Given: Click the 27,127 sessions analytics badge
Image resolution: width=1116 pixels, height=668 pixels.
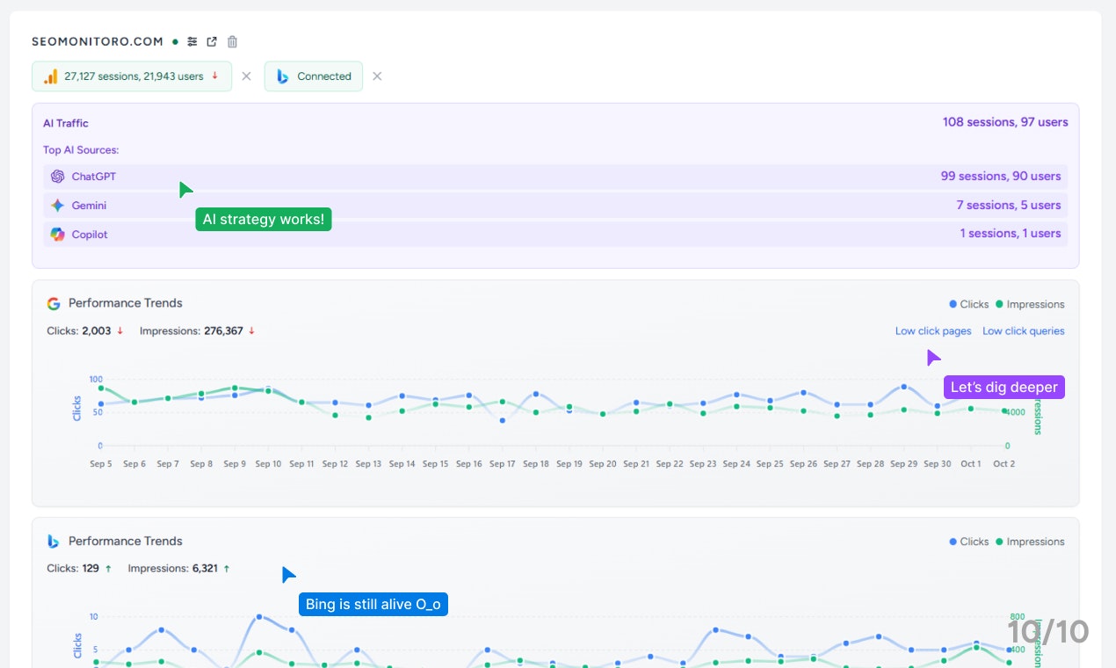Looking at the screenshot, I should coord(132,76).
